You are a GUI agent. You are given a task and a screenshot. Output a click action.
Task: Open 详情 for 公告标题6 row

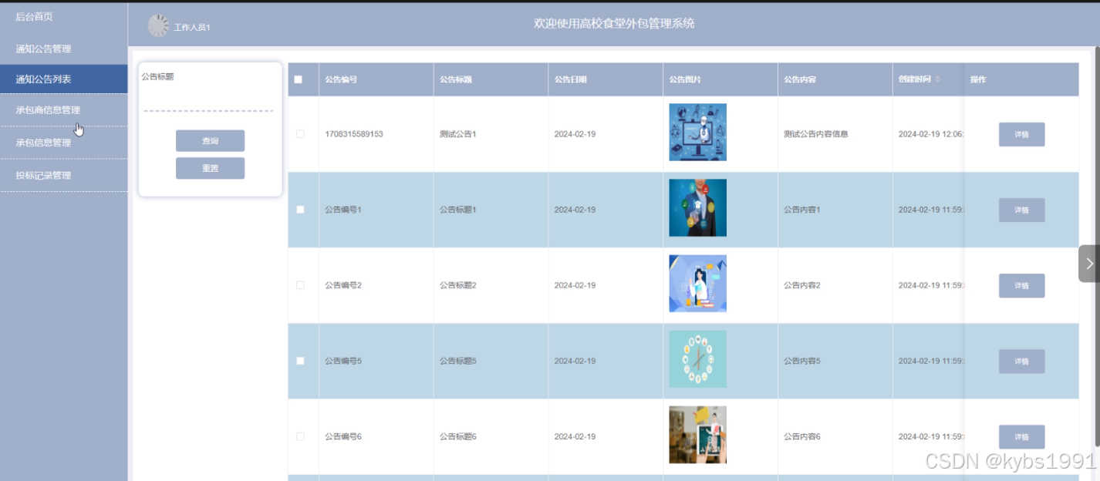(1021, 436)
